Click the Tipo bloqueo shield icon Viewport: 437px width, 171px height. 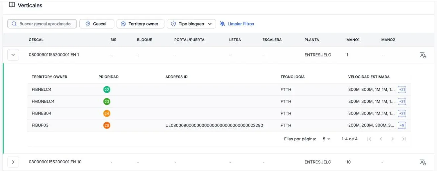(173, 24)
